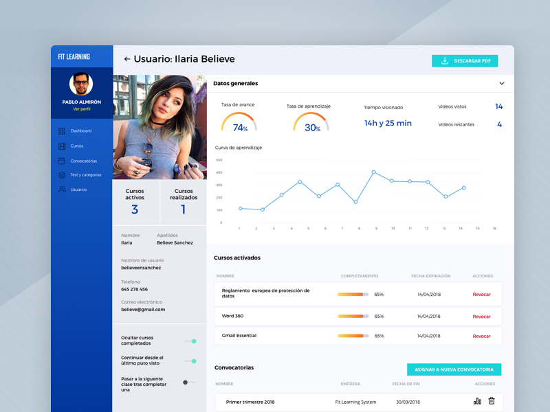Click the Cursos activos count 3
The height and width of the screenshot is (412, 550).
[x=135, y=209]
